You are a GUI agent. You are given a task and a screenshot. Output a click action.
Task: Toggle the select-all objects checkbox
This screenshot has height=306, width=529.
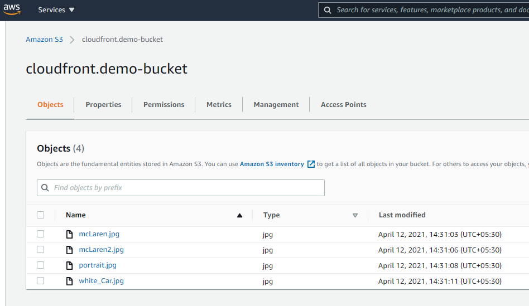coord(40,215)
